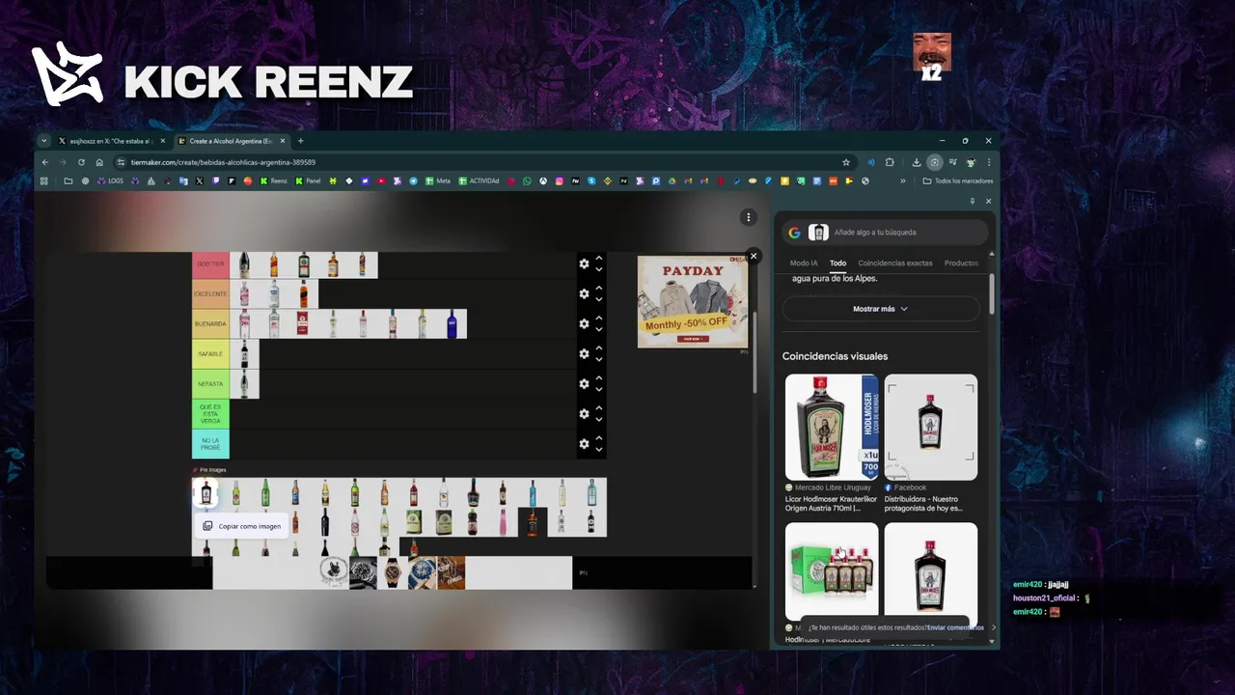
Task: Go back to previous page
Action: 44,162
